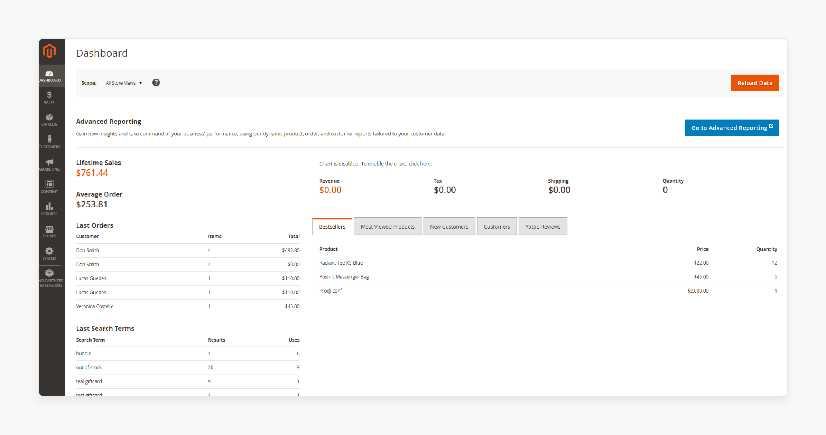Select the Push It Messenger Bag row
The height and width of the screenshot is (435, 826).
[x=548, y=277]
